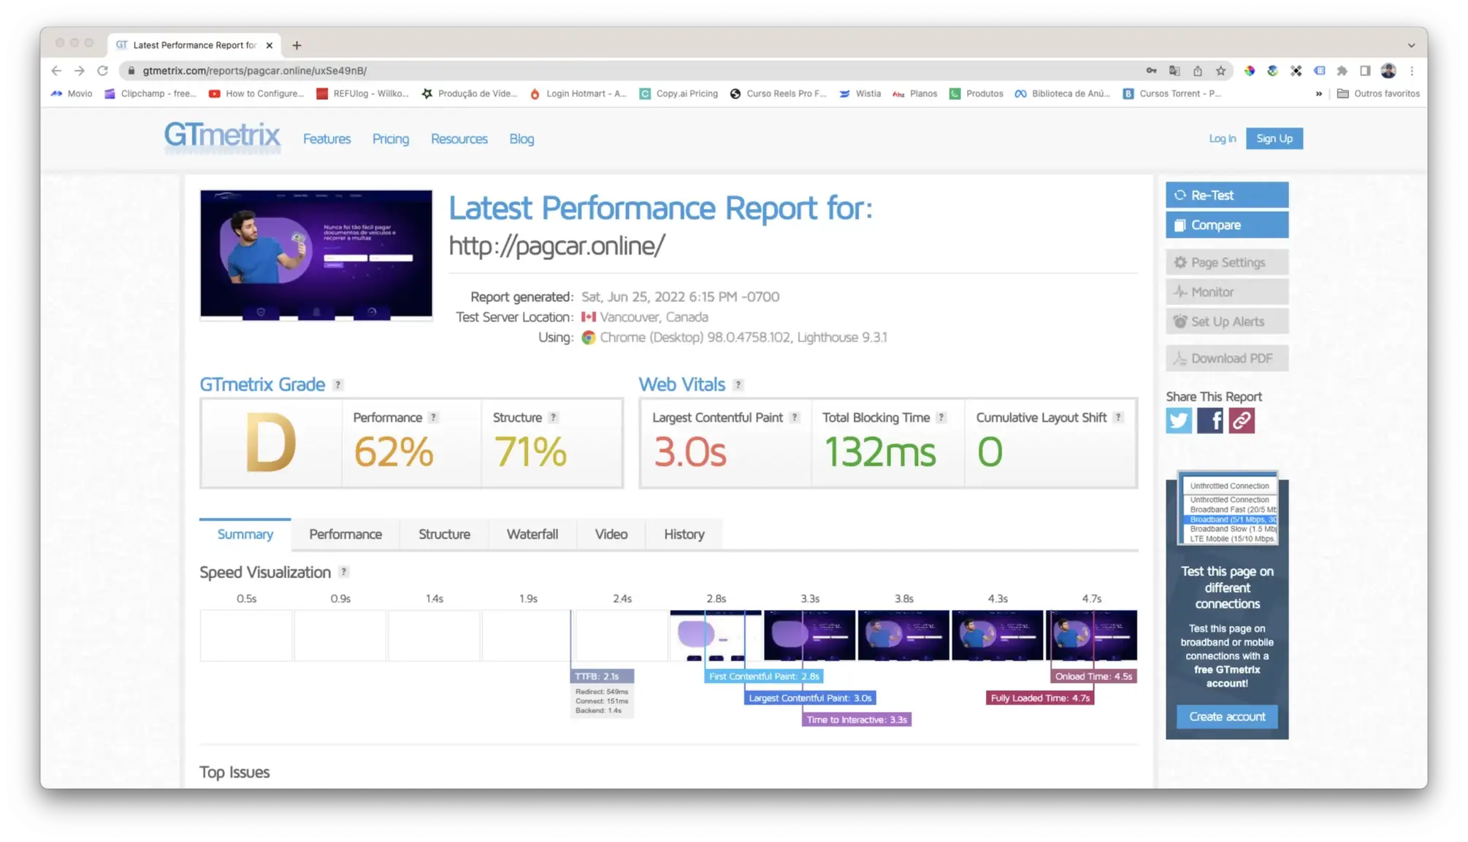
Task: Click the GTmetrix logo
Action: click(222, 136)
